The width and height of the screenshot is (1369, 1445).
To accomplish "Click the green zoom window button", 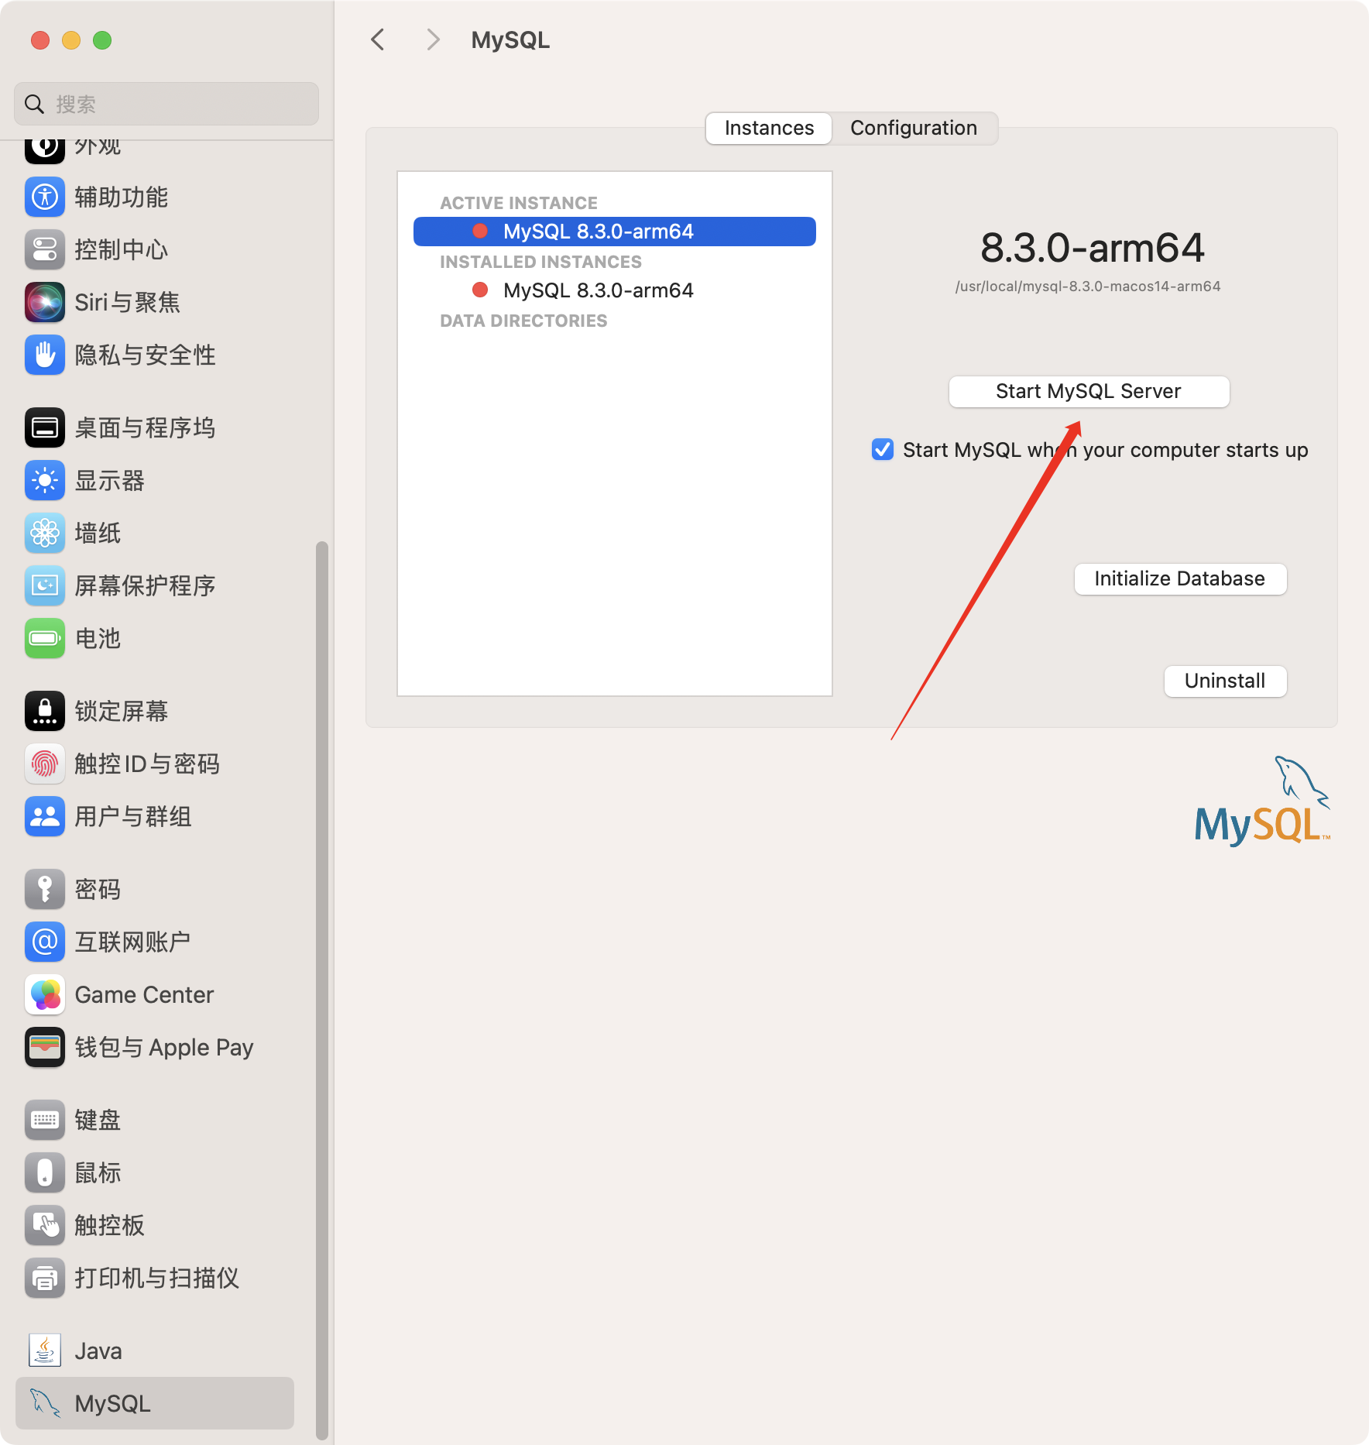I will (102, 40).
